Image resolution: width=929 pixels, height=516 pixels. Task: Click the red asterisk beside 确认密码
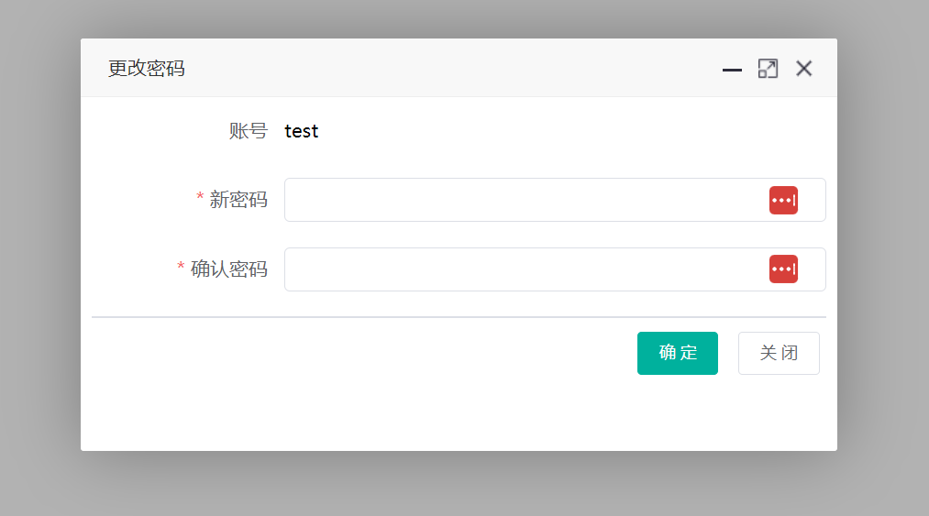(x=181, y=269)
